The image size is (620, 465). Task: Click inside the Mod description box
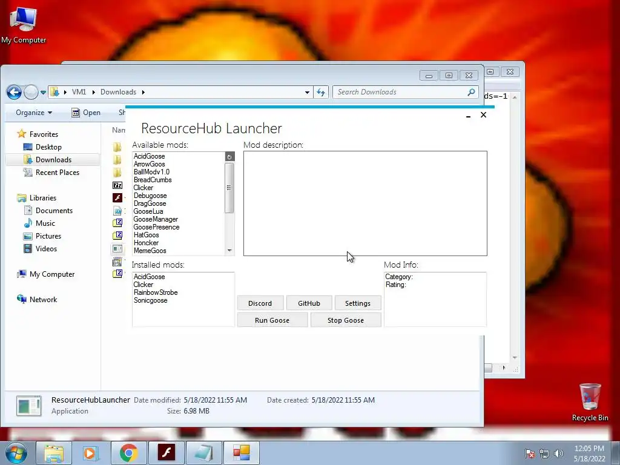(365, 203)
